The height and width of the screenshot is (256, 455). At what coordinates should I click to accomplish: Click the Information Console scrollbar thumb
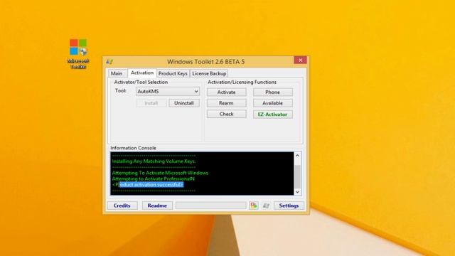click(297, 176)
